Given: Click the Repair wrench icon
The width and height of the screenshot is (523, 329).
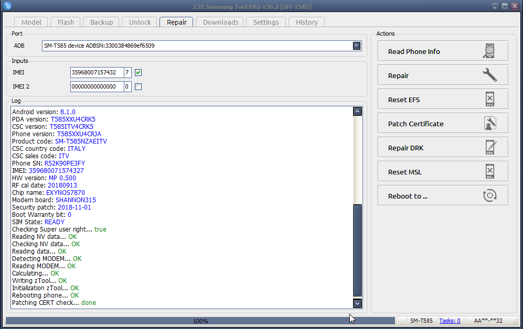Looking at the screenshot, I should pyautogui.click(x=489, y=75).
